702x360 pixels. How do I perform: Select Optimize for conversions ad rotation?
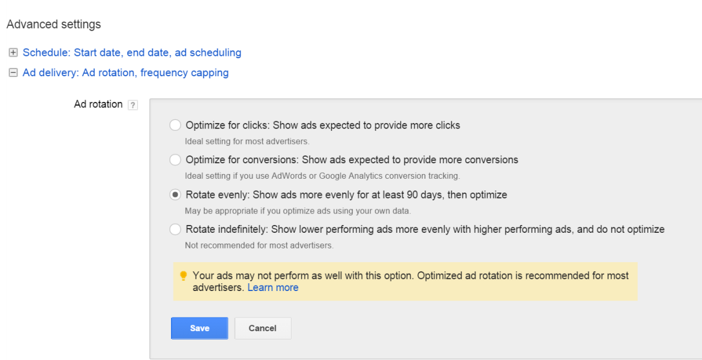[x=175, y=160]
